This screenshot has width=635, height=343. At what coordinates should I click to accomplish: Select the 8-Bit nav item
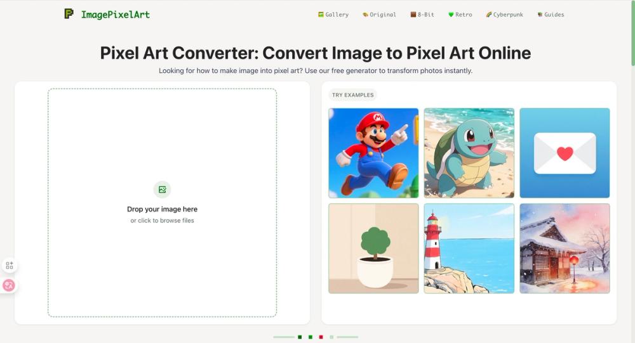tap(422, 15)
